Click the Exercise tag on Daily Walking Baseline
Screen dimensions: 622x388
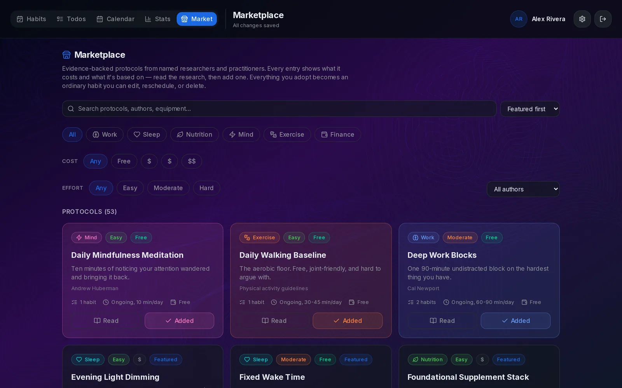point(259,237)
